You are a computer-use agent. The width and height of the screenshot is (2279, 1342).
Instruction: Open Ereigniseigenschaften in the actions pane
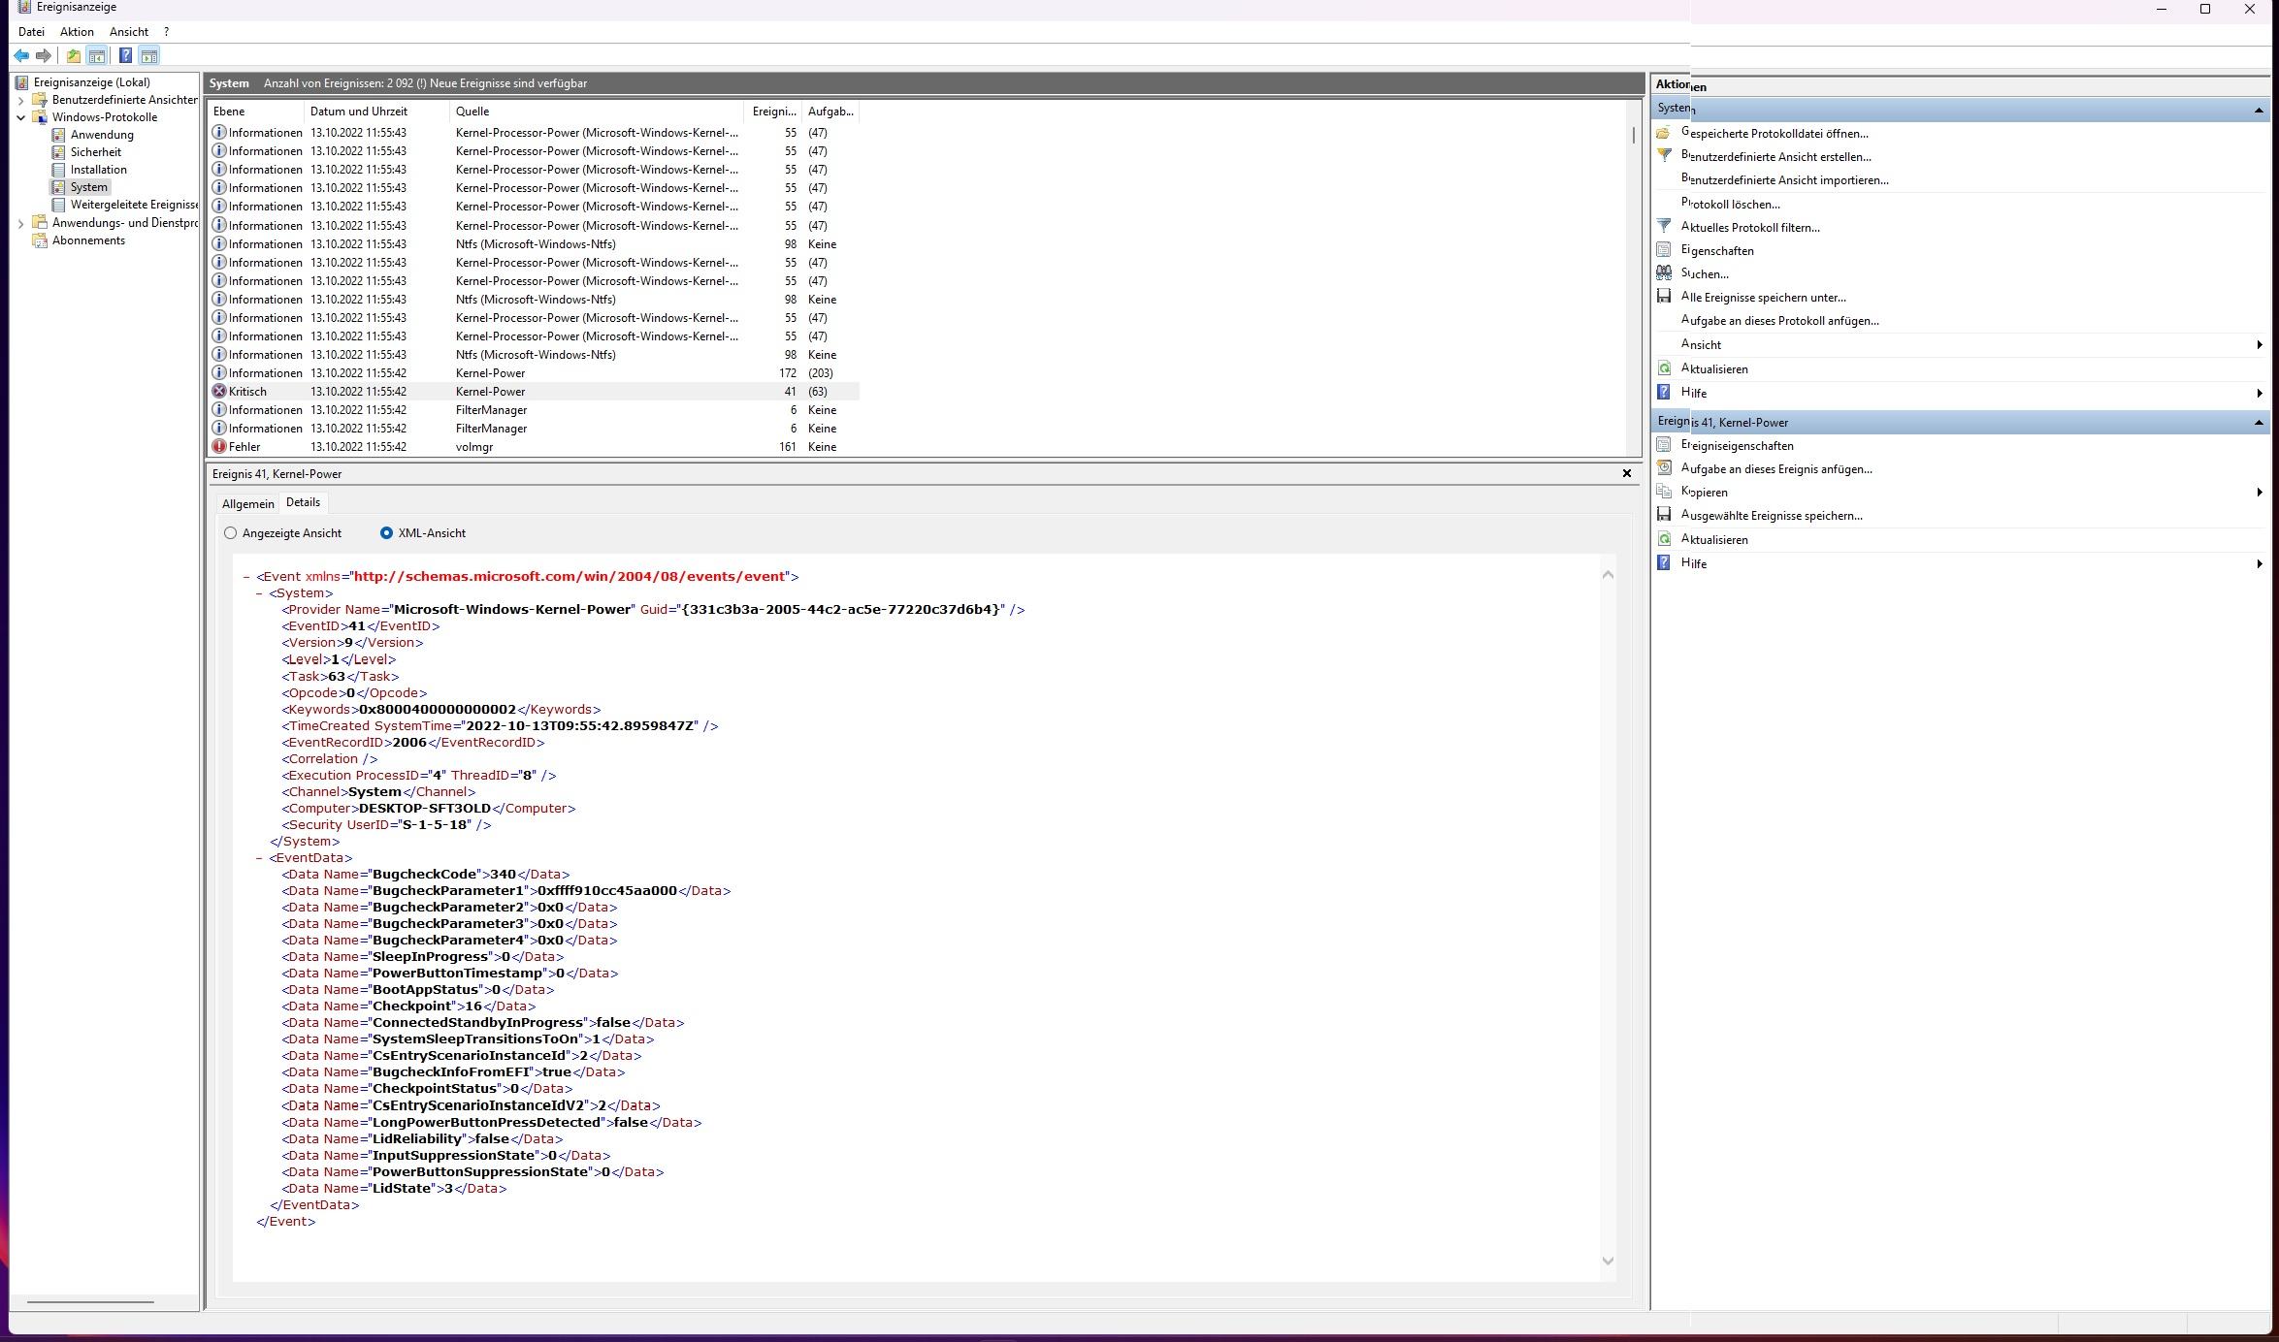[1737, 446]
